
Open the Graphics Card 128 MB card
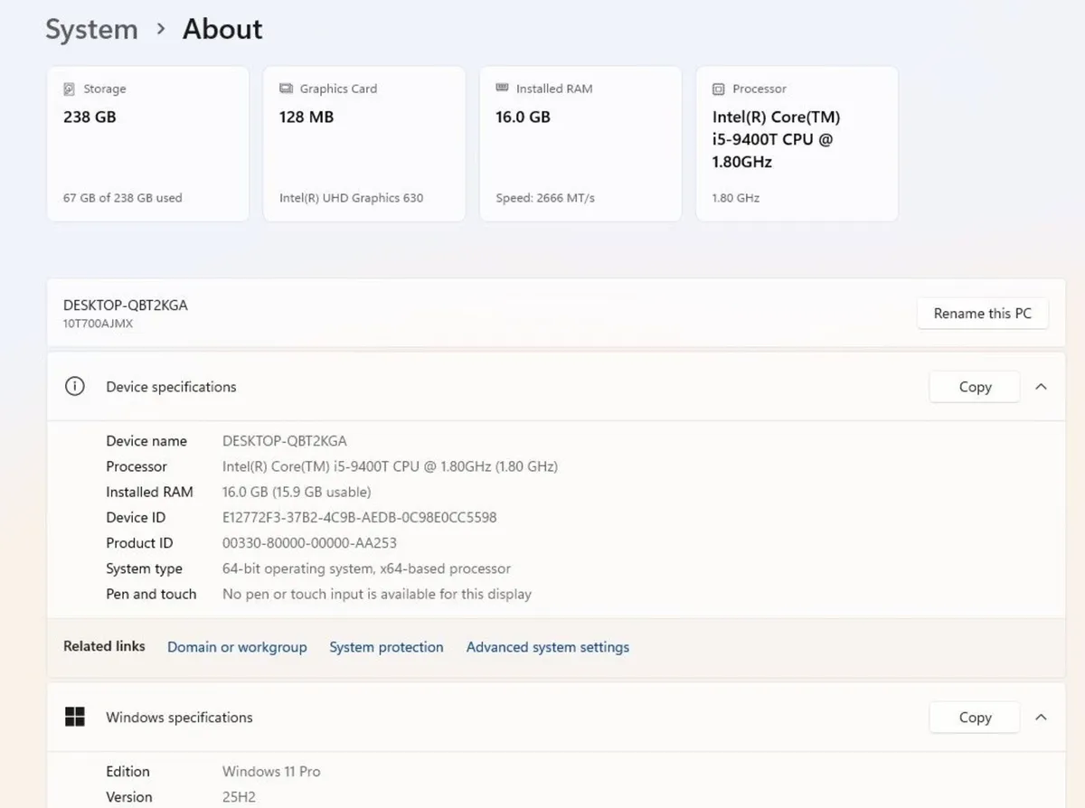[364, 144]
